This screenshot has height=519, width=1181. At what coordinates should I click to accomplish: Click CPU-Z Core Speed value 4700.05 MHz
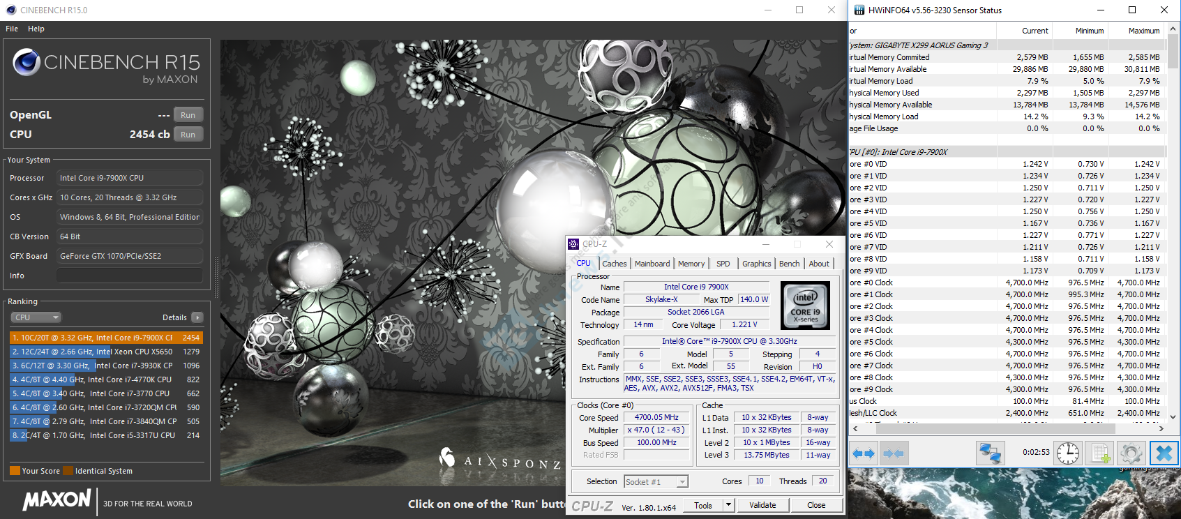656,417
